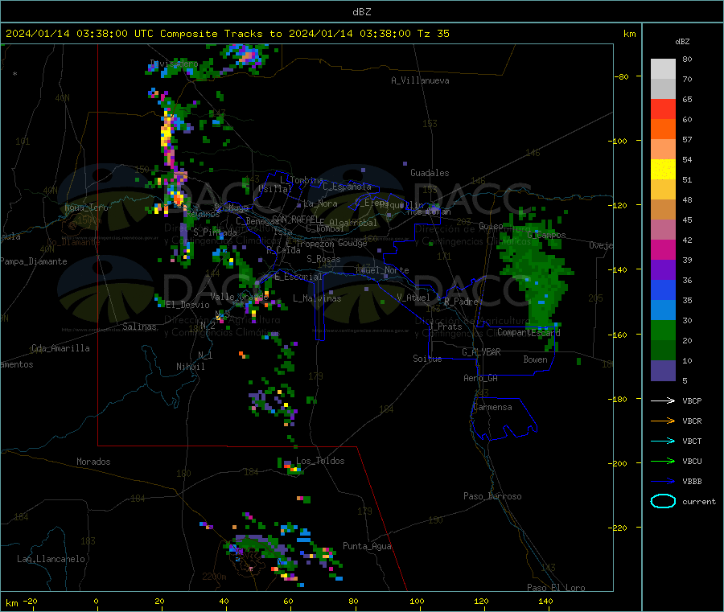The height and width of the screenshot is (612, 724).
Task: Click the '60' tick on the horizontal km axis
Action: (x=288, y=601)
